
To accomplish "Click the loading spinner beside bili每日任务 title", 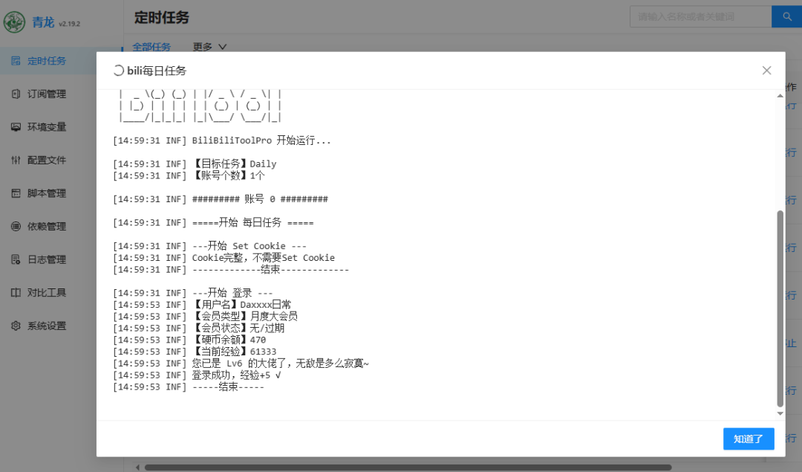I will [x=117, y=70].
